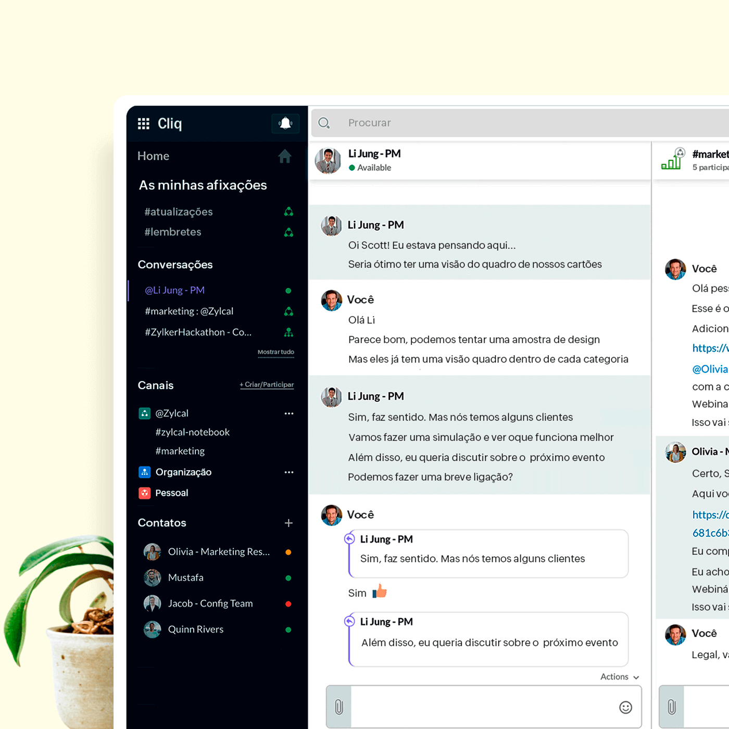Click the #marketing channel chart icon
The image size is (729, 729).
click(x=672, y=159)
